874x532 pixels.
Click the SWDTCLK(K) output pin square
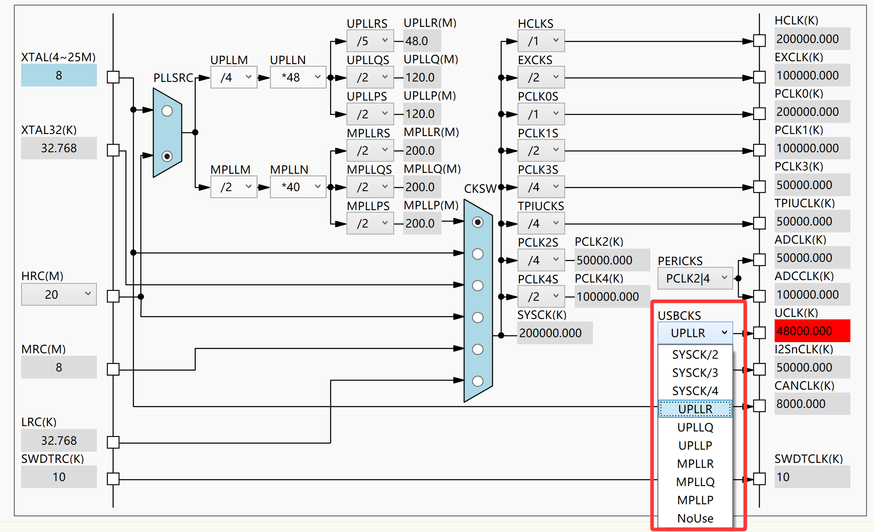pos(759,479)
